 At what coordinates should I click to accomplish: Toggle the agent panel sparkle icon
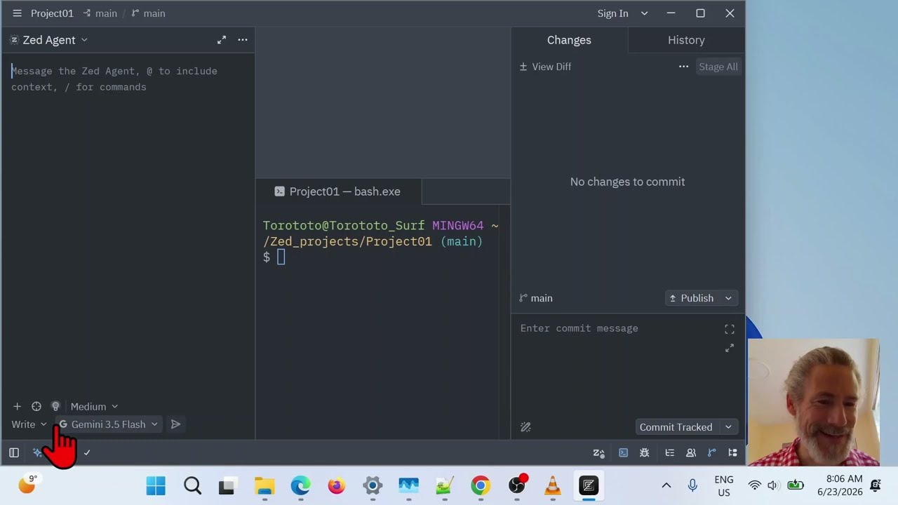coord(37,453)
